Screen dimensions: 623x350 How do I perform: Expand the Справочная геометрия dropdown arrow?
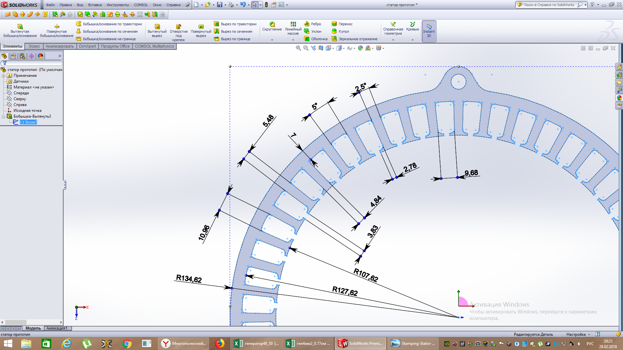click(393, 40)
